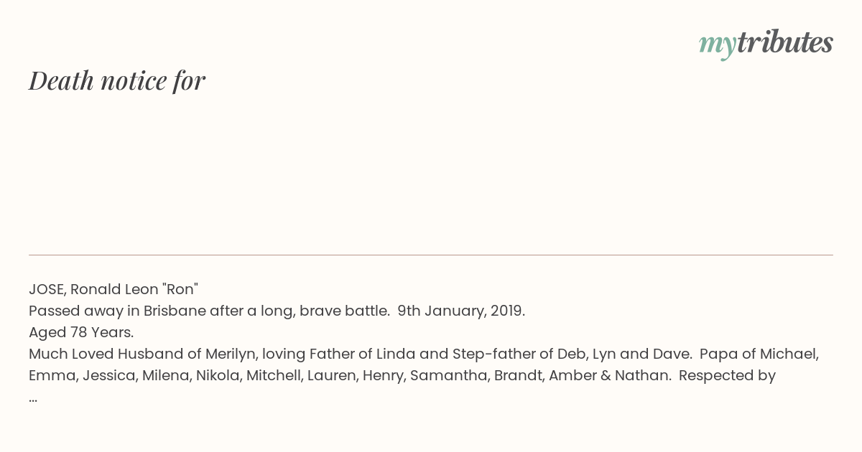Image resolution: width=862 pixels, height=452 pixels.
Task: Click the mytributes logo
Action: pyautogui.click(x=766, y=44)
